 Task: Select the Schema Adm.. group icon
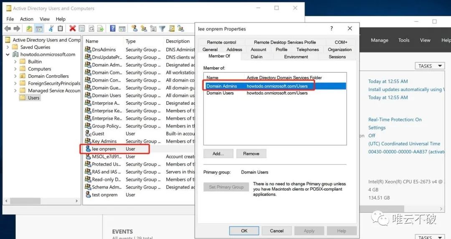(x=88, y=187)
